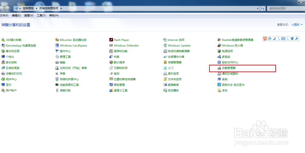Open the 字体 fonts icon
Image resolution: width=305 pixels, height=153 pixels.
point(219,91)
